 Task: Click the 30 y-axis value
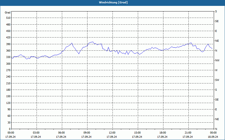[x=9, y=123]
